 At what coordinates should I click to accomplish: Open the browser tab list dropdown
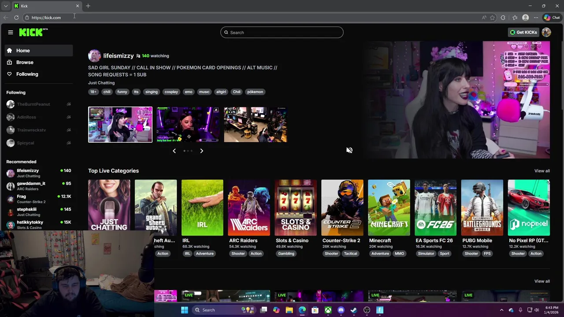click(6, 6)
